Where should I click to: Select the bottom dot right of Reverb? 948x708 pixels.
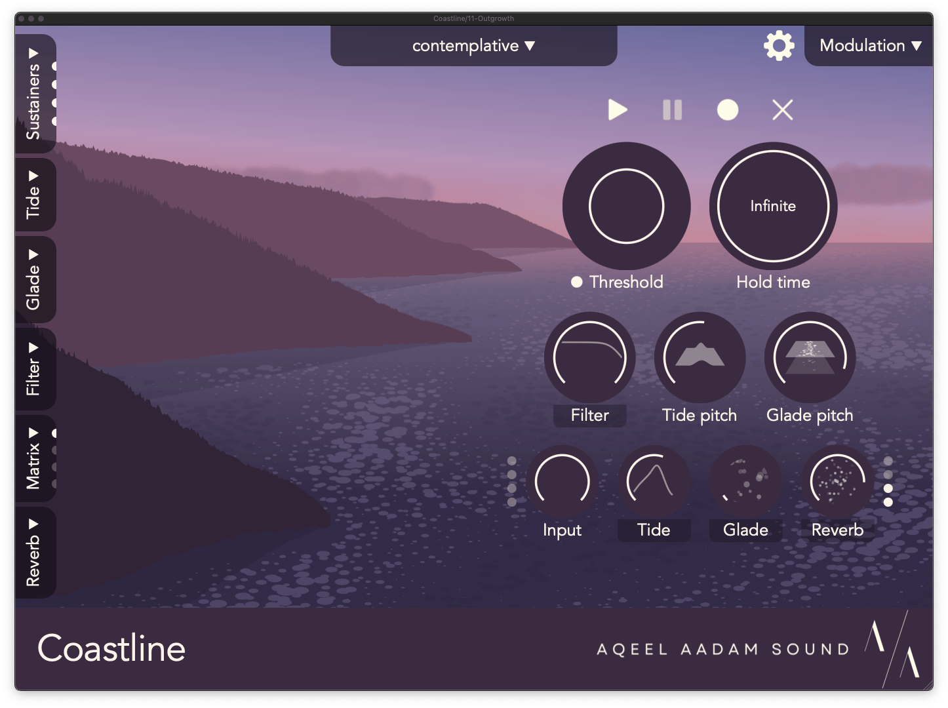pos(888,502)
